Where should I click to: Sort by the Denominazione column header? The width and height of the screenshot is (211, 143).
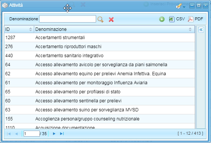pyautogui.click(x=115, y=29)
